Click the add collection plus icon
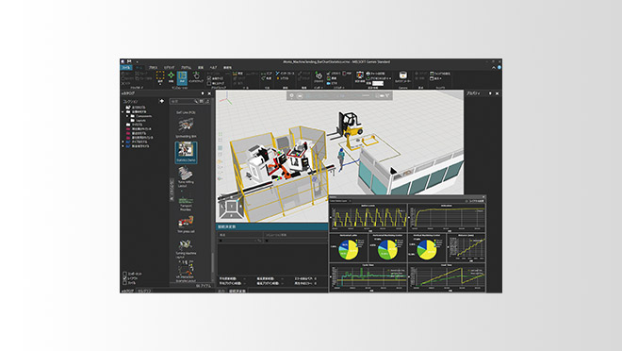 pyautogui.click(x=161, y=101)
